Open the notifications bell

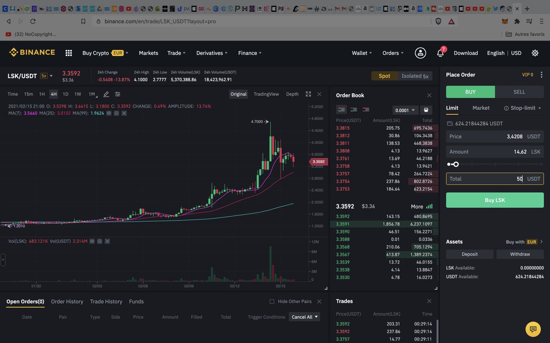(x=440, y=53)
